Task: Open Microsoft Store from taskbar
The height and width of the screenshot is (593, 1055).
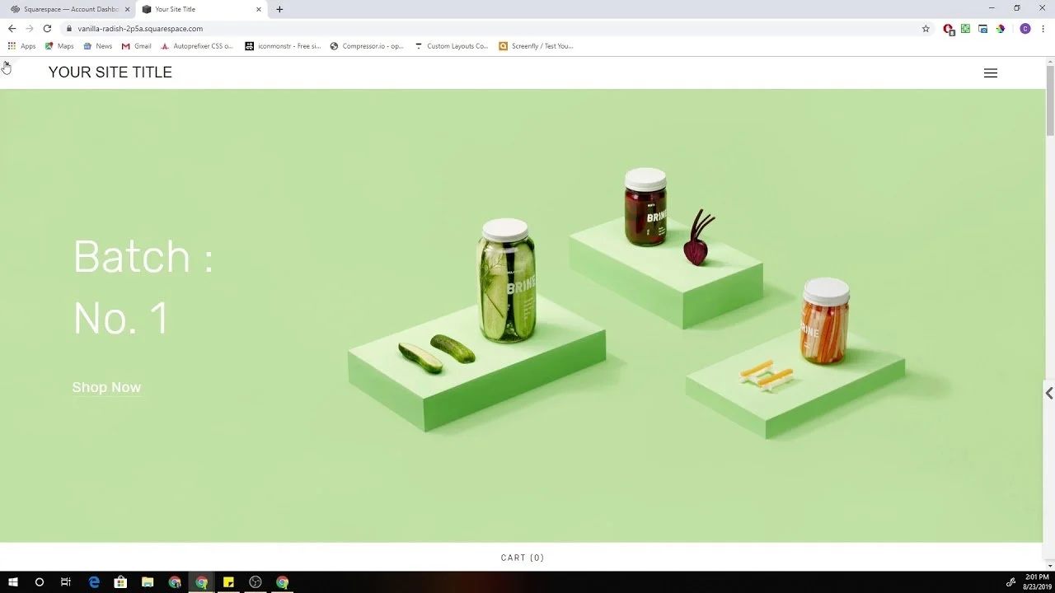Action: point(120,582)
